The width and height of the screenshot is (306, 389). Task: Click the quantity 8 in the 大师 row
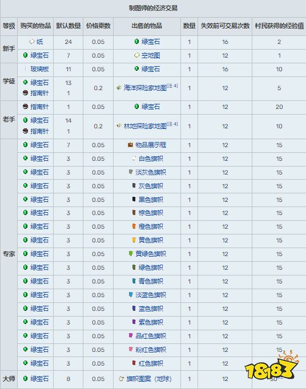[x=69, y=379]
